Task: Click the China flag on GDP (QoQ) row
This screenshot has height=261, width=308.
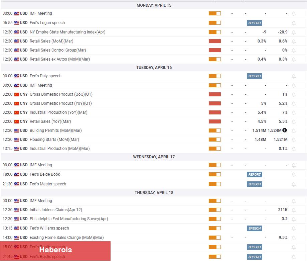Action: tap(17, 94)
